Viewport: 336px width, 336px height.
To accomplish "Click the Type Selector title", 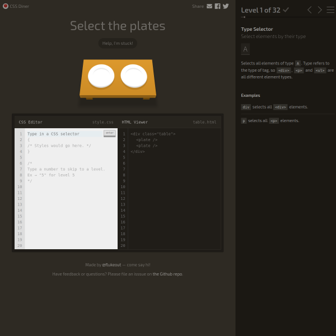I will pyautogui.click(x=257, y=29).
